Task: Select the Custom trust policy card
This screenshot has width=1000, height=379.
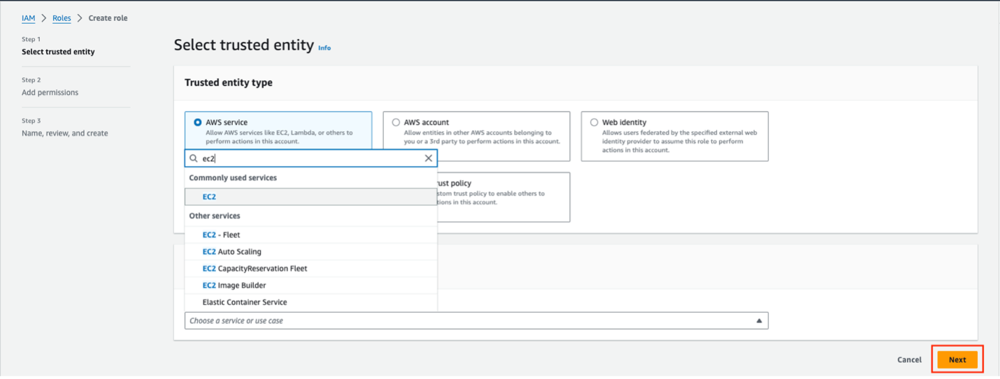Action: 503,197
